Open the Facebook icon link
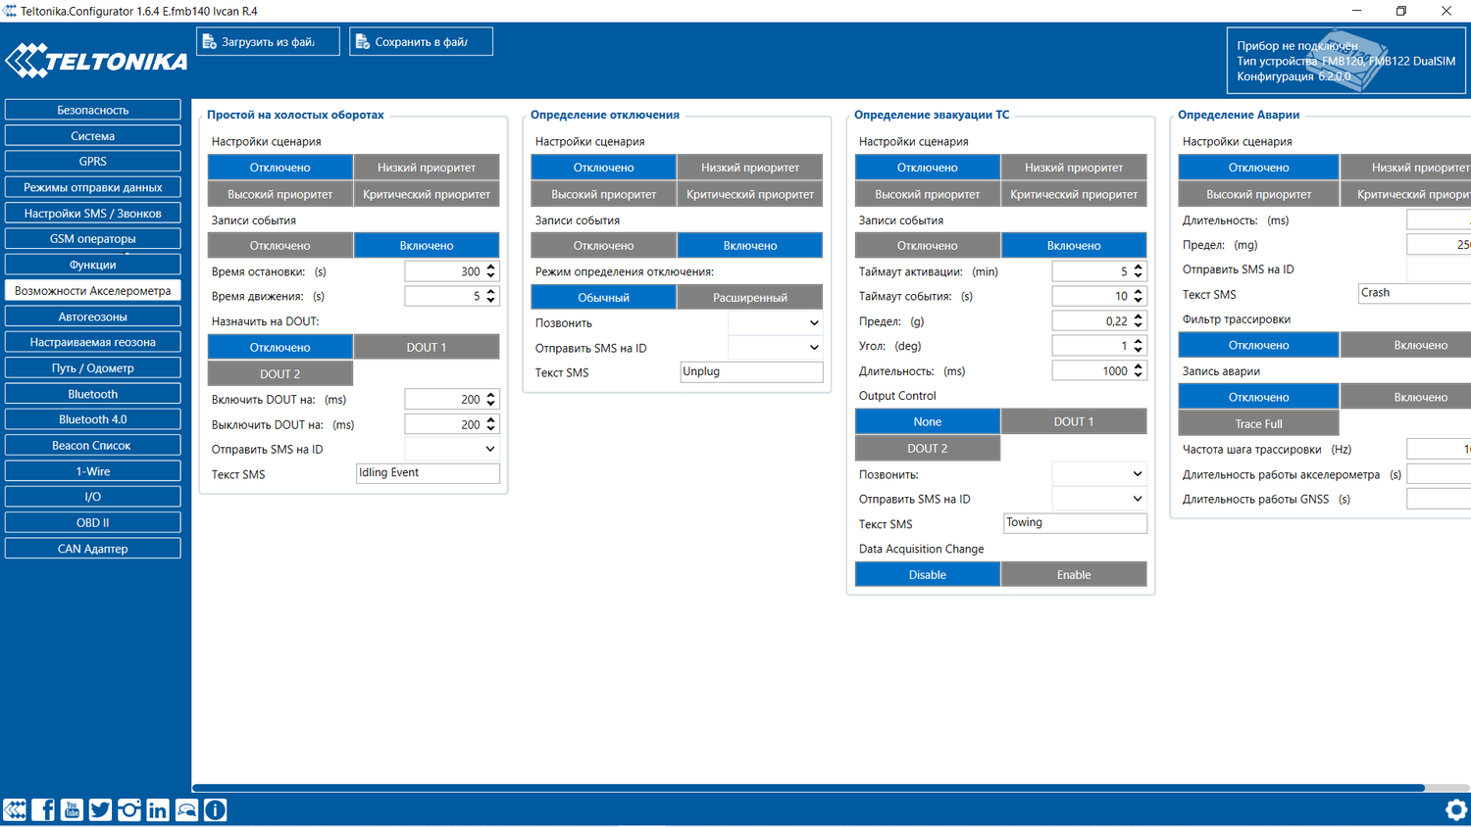The image size is (1471, 827). click(x=43, y=809)
